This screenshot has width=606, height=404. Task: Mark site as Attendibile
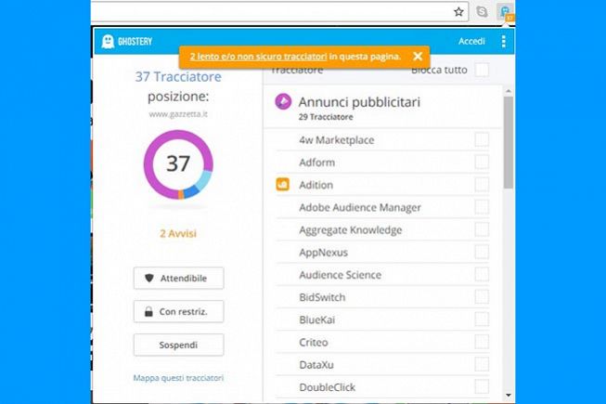pos(178,278)
